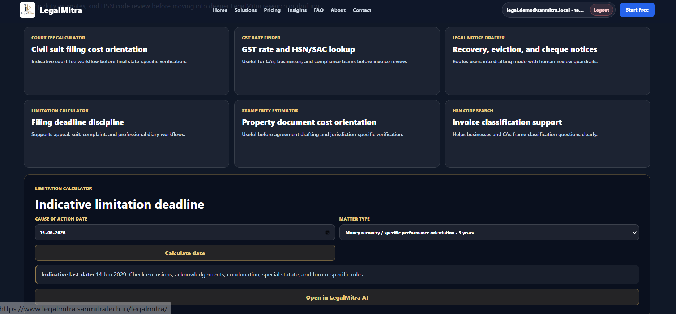Click the Calculate date button
Image resolution: width=676 pixels, height=314 pixels.
(x=185, y=253)
